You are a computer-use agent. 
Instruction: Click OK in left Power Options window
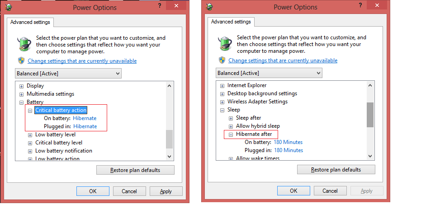click(x=93, y=191)
